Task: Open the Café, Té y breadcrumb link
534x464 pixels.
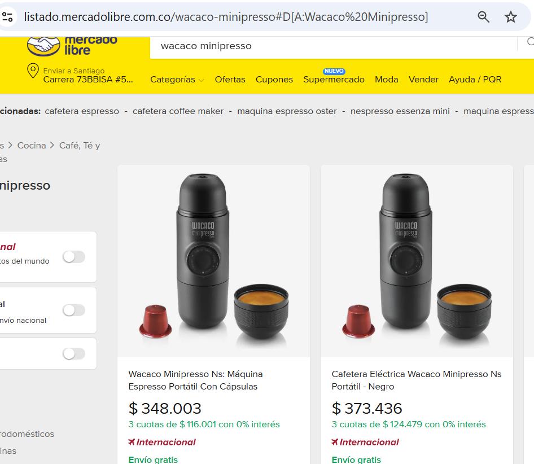Action: 80,146
